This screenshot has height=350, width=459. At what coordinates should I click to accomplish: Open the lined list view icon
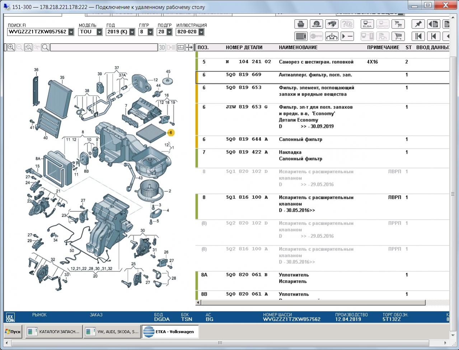301,36
